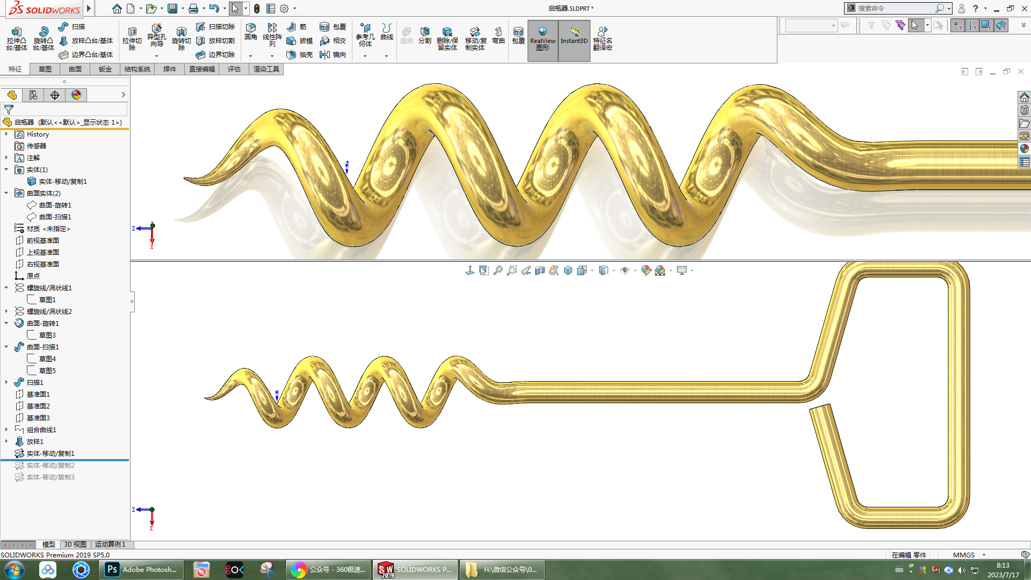The width and height of the screenshot is (1031, 580).
Task: Open the Hide/Show Items eye dropdown arrow
Action: coord(635,270)
